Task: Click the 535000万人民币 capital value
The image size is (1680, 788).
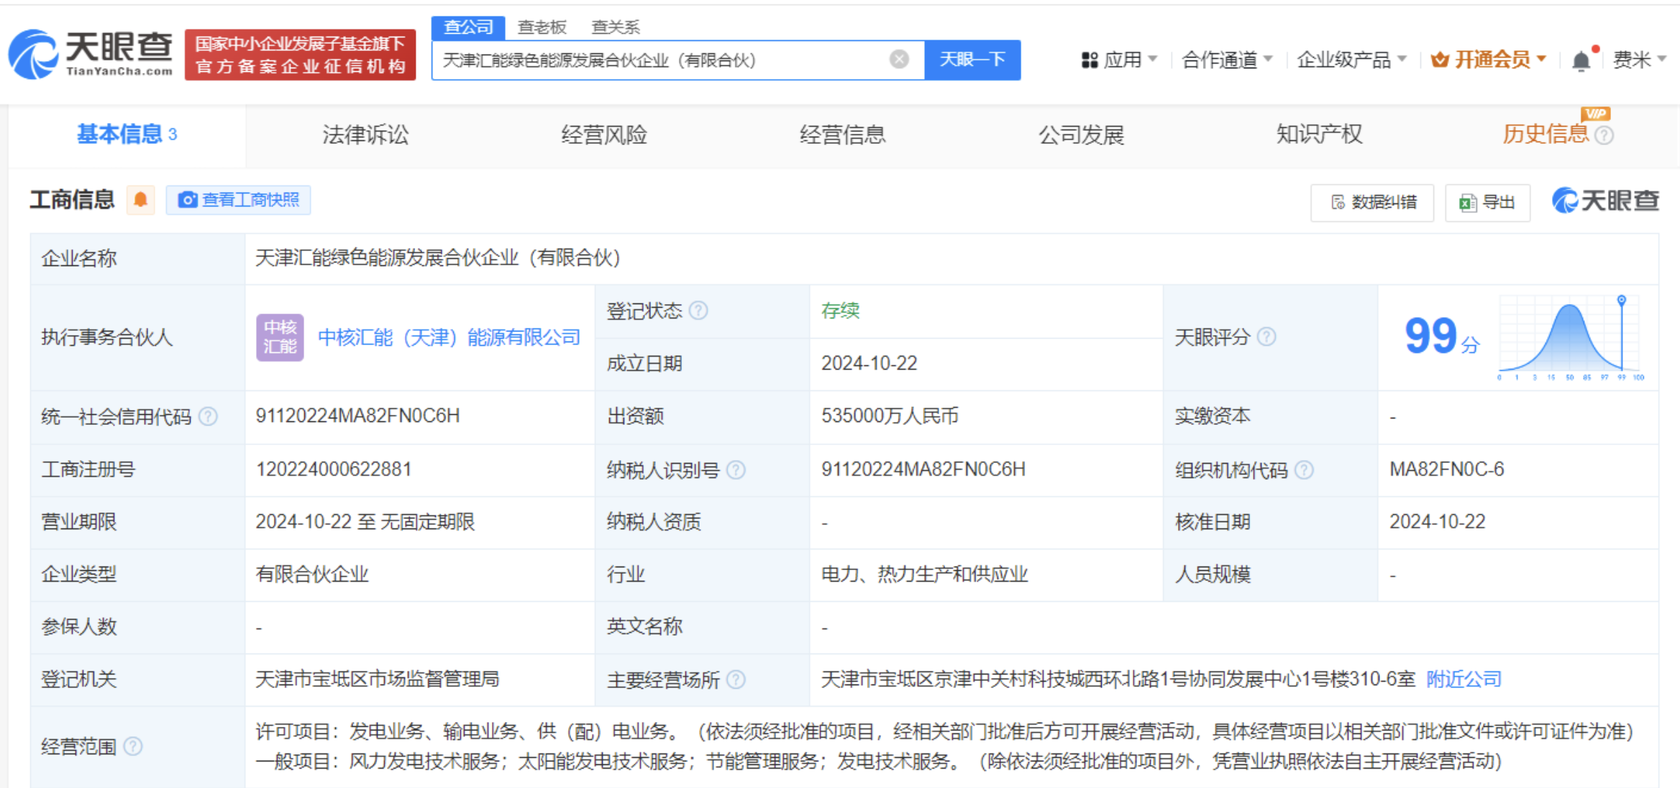Action: pyautogui.click(x=890, y=416)
